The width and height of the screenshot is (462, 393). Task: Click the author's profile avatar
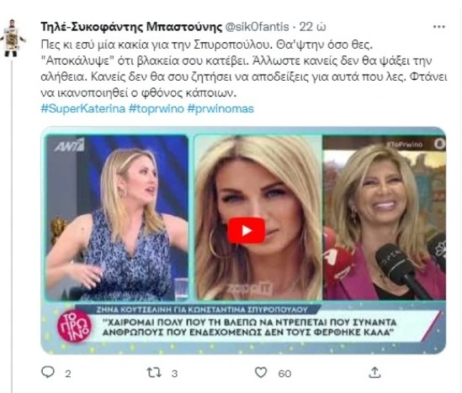point(13,38)
